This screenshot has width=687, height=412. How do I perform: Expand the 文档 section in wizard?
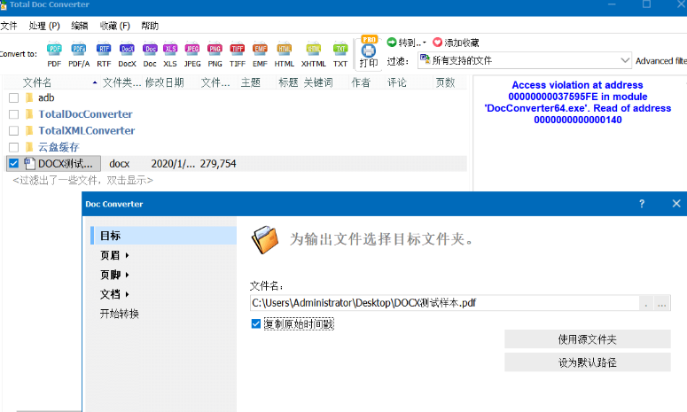pos(127,294)
